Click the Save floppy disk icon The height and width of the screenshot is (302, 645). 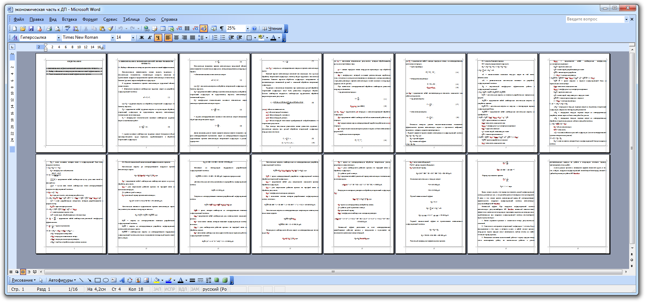click(x=31, y=29)
